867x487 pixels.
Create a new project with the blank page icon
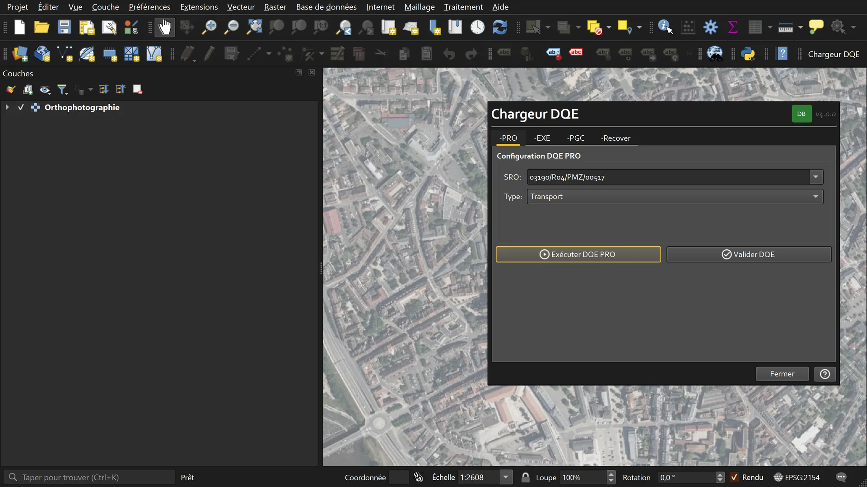(19, 27)
